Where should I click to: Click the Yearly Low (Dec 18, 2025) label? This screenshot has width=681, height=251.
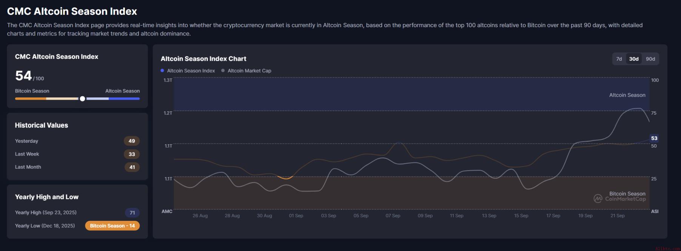[x=45, y=226]
